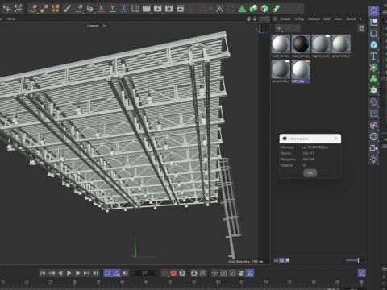Click the snap points icon in toolbar
Screen dimensions: 387x290
tap(219, 9)
